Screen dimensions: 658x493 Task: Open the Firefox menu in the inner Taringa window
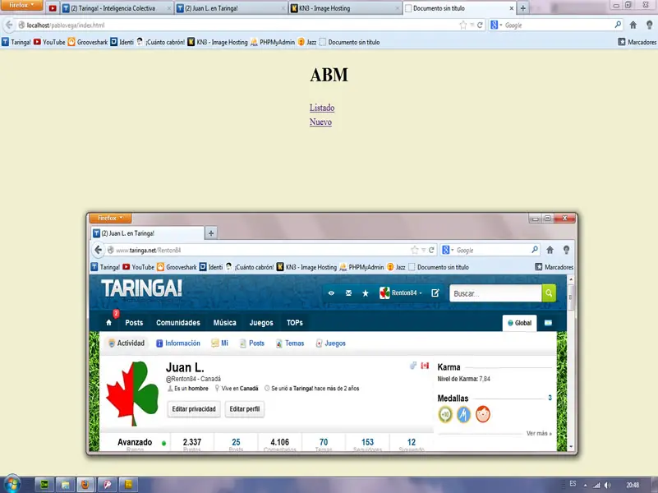(110, 218)
